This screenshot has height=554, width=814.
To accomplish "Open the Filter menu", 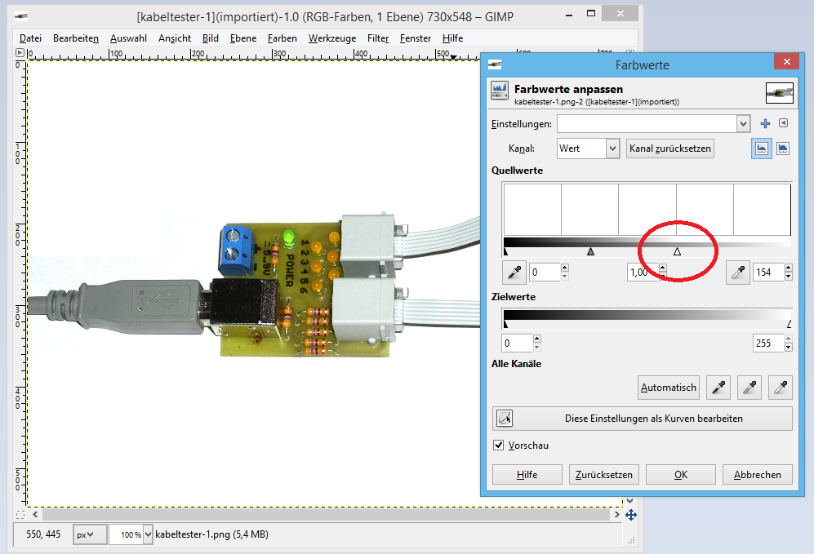I will (378, 38).
